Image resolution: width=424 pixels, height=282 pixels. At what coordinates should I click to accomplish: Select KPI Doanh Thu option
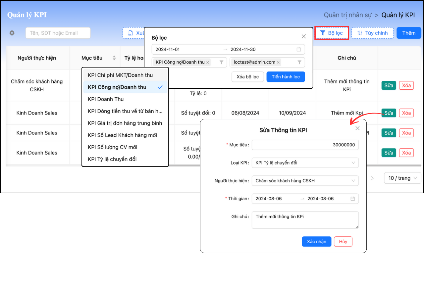106,99
